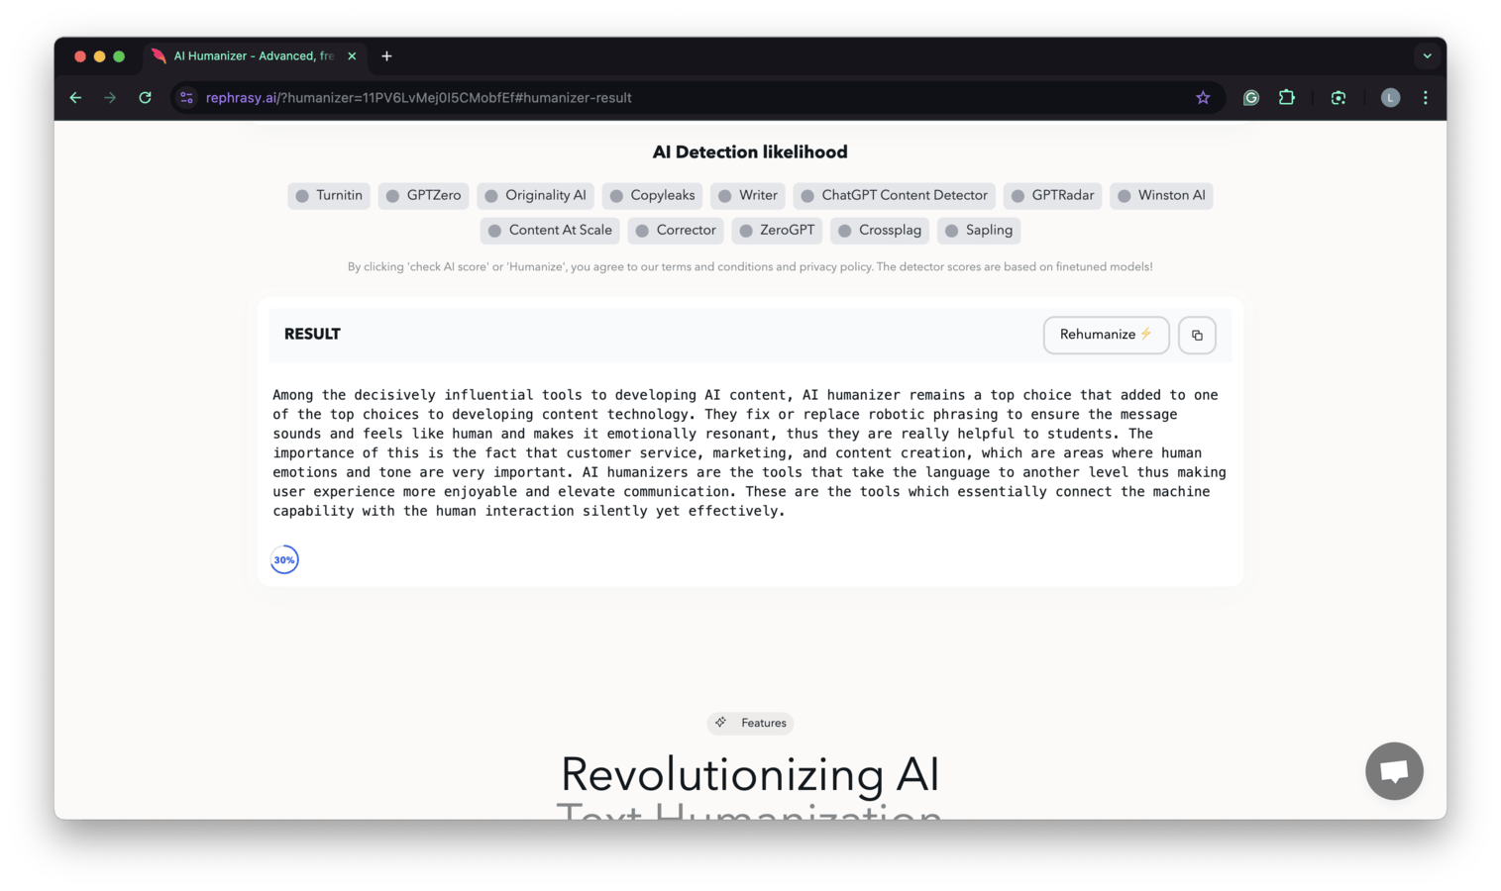
Task: Open the profile avatar menu
Action: 1390,97
